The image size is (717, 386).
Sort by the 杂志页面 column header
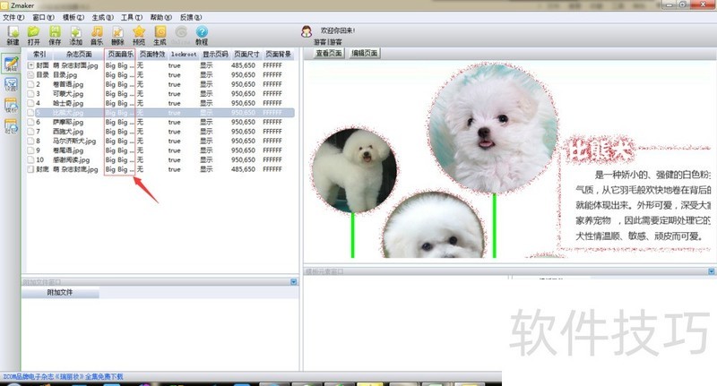[79, 54]
